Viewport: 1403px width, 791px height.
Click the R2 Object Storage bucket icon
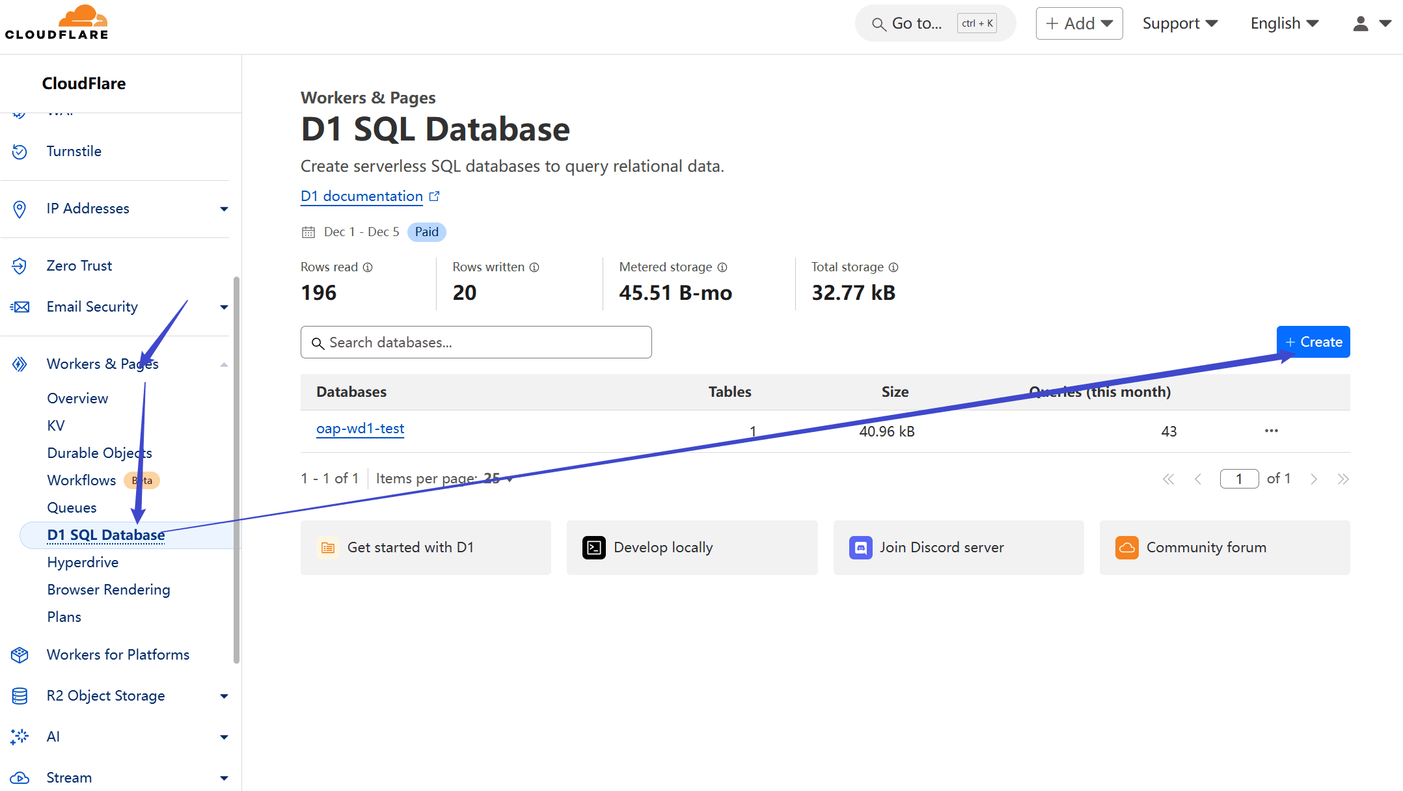pyautogui.click(x=20, y=696)
